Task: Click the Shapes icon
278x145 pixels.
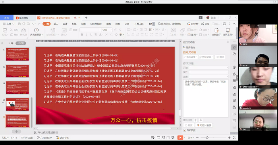Action: [182, 30]
